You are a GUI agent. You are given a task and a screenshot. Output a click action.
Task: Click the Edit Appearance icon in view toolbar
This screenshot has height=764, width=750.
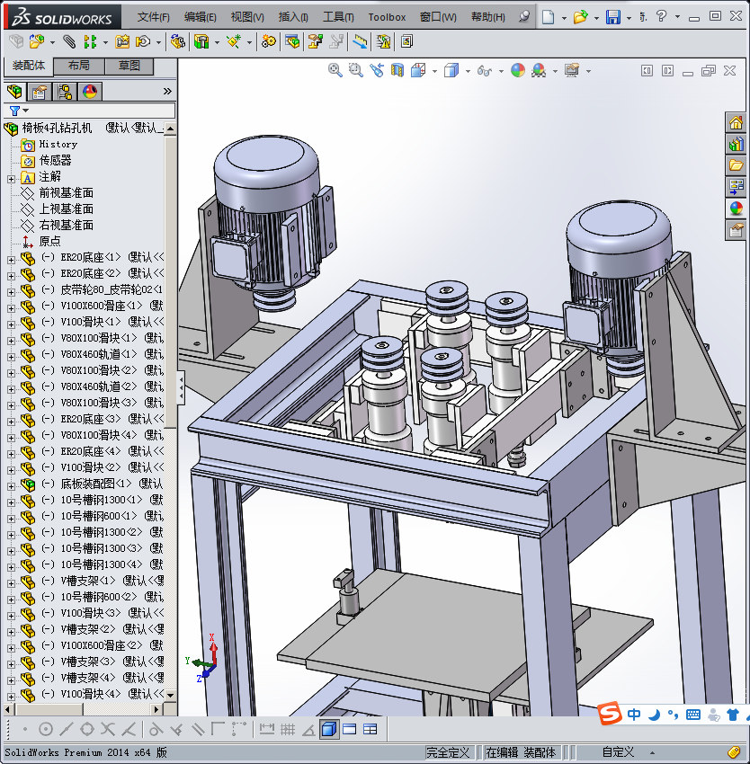pos(517,70)
